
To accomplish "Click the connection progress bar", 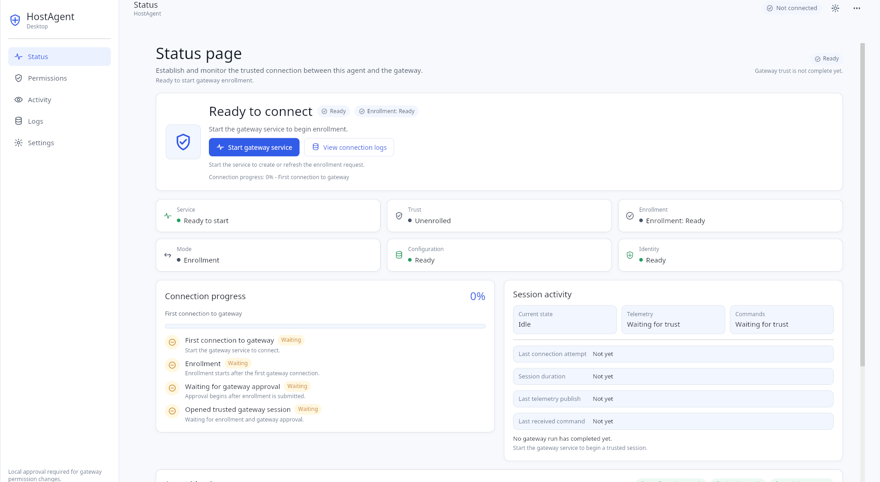I will pyautogui.click(x=325, y=326).
